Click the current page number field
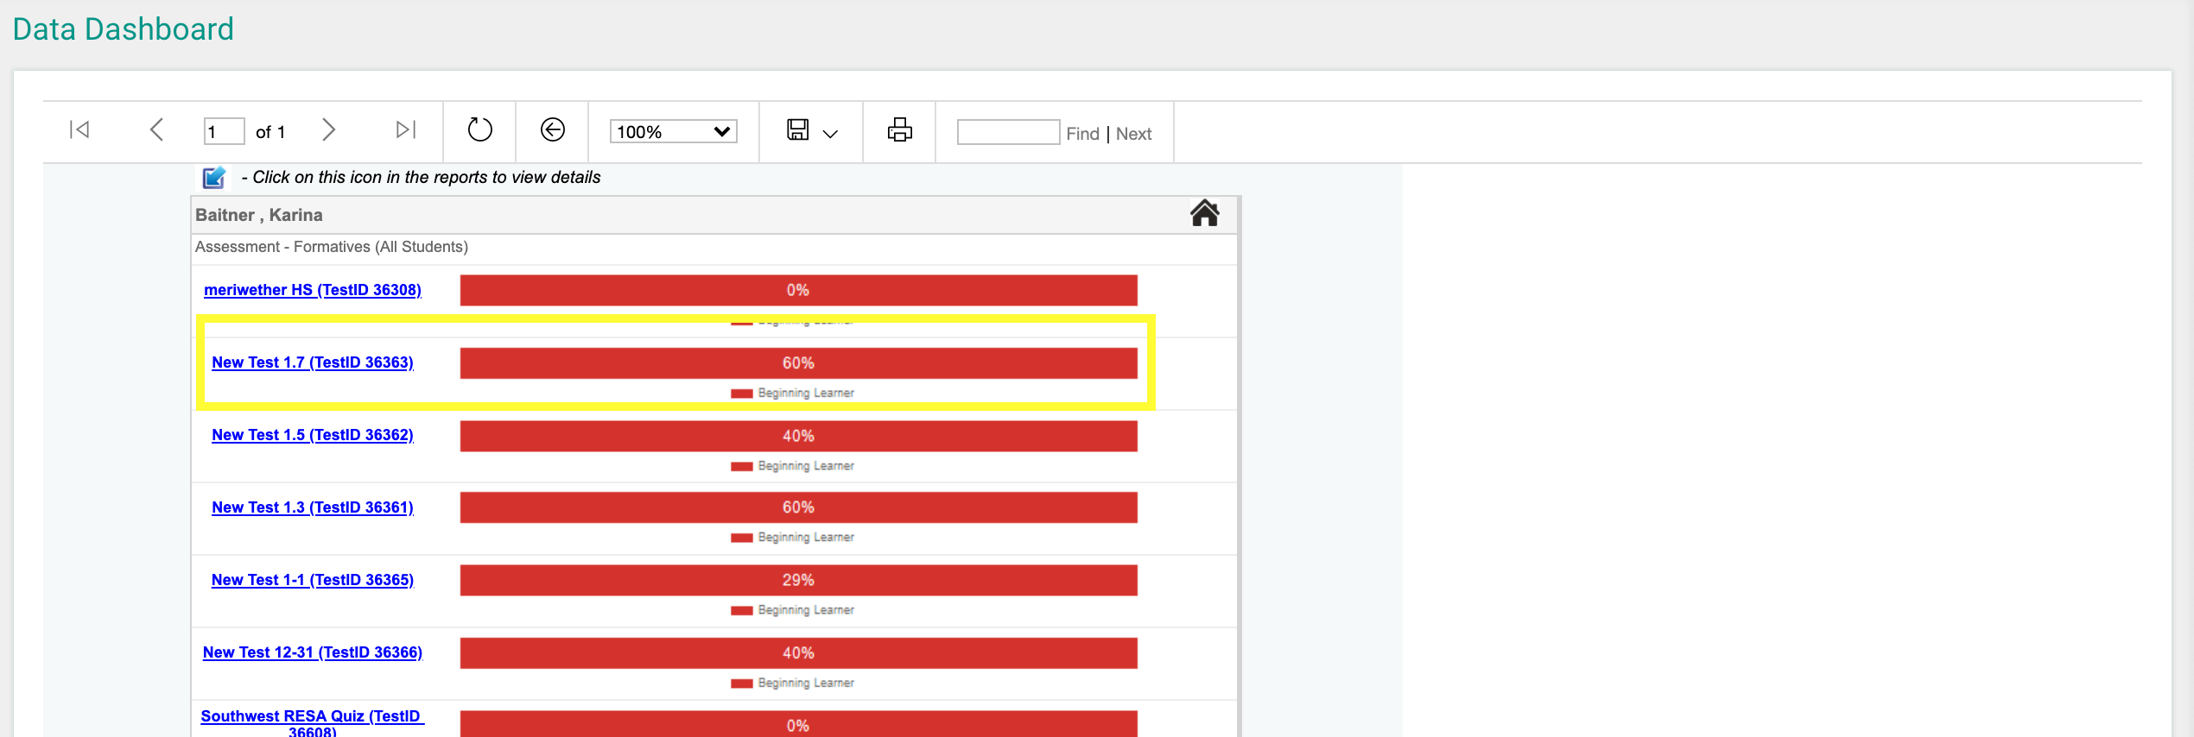This screenshot has height=737, width=2194. 224,132
